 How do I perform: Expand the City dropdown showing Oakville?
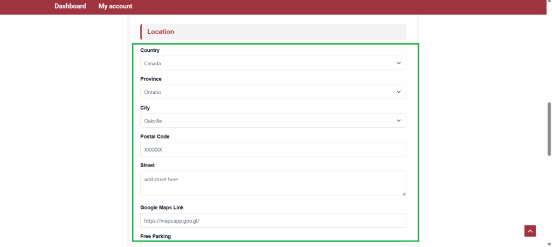pyautogui.click(x=270, y=120)
